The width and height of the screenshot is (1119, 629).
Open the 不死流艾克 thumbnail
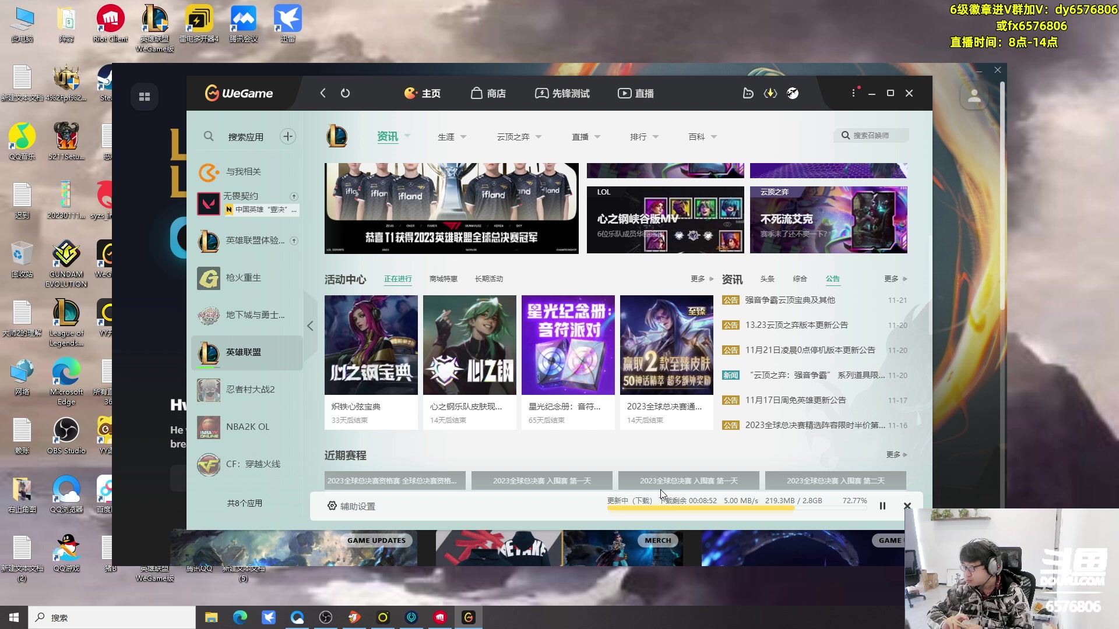tap(828, 220)
